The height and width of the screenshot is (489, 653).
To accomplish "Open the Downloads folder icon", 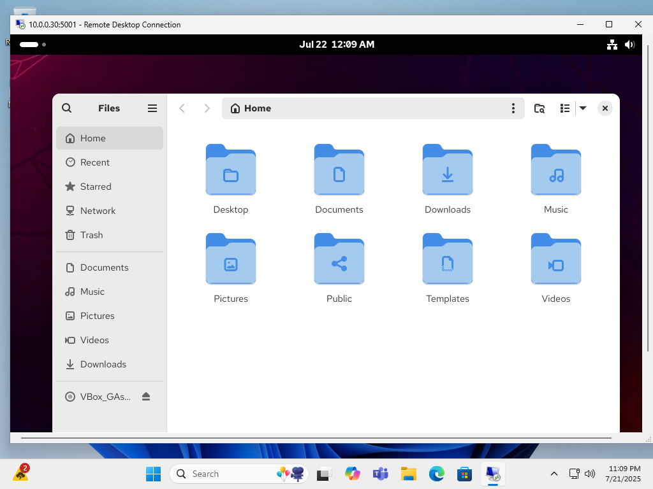I will 448,170.
